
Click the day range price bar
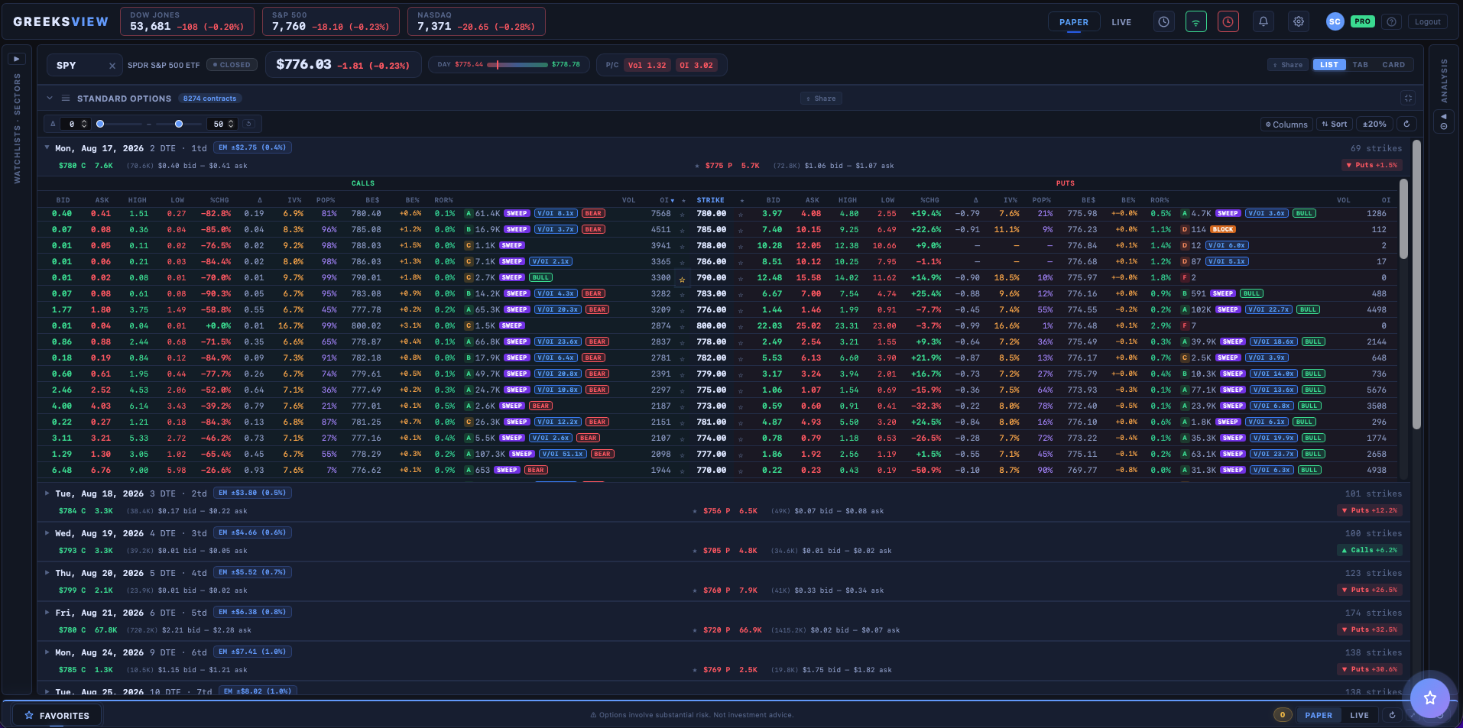517,65
